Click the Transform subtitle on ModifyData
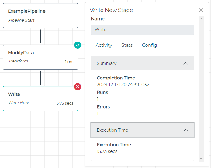Viewport: 211px width, 168px height. click(18, 61)
